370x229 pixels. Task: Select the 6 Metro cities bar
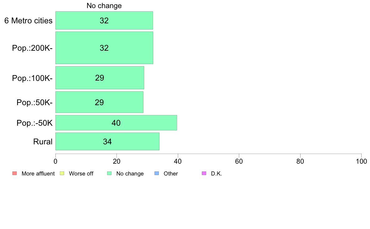pos(104,21)
